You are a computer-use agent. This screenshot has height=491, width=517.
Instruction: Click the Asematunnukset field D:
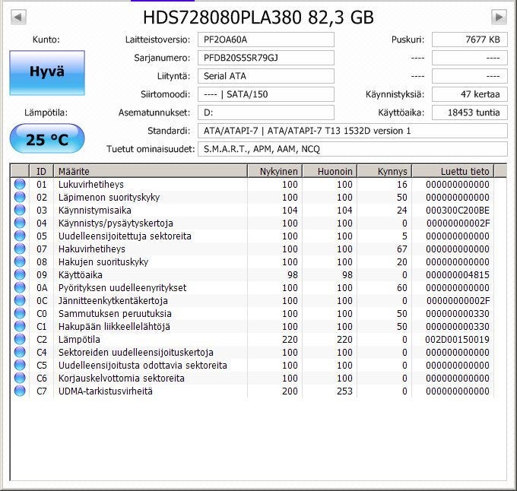(x=266, y=112)
